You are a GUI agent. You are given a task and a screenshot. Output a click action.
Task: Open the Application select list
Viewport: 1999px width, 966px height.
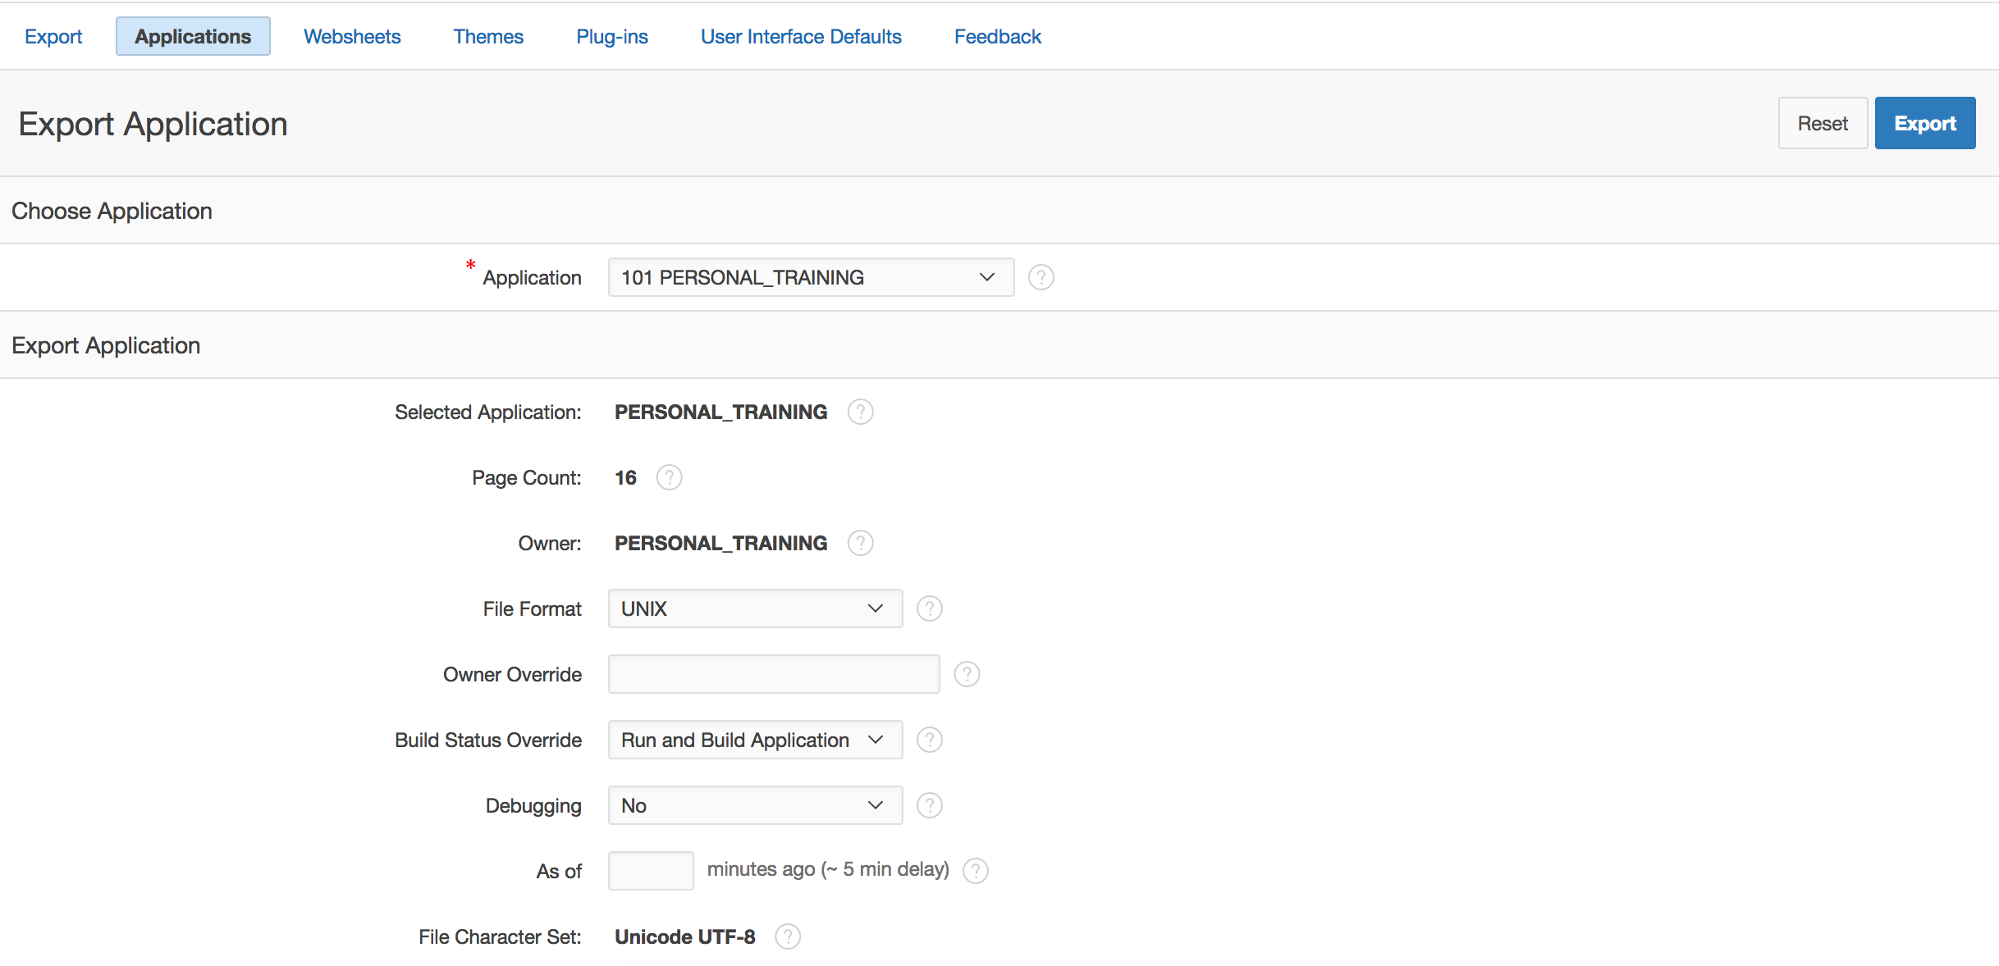click(x=810, y=277)
